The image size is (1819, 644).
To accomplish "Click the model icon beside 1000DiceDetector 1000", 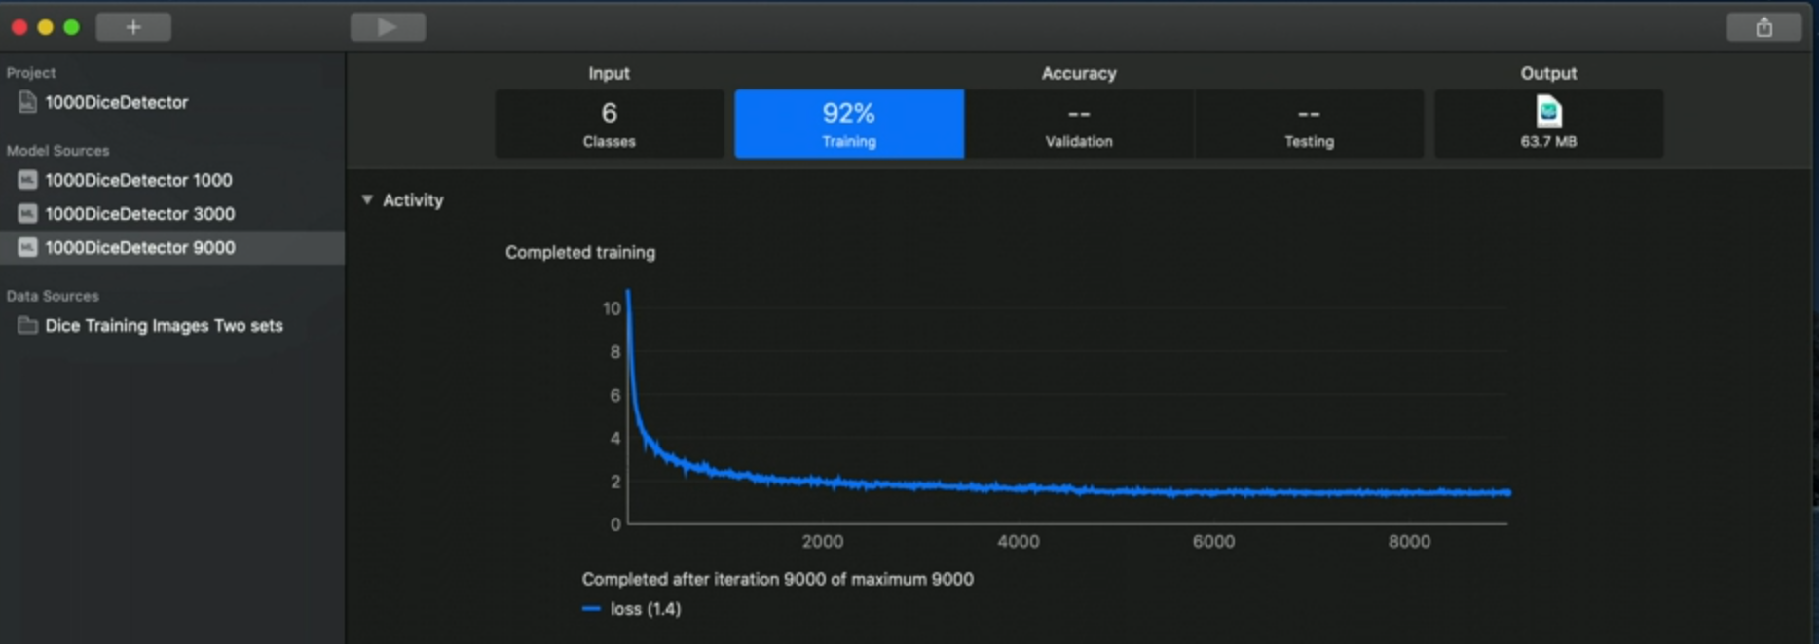I will 27,180.
